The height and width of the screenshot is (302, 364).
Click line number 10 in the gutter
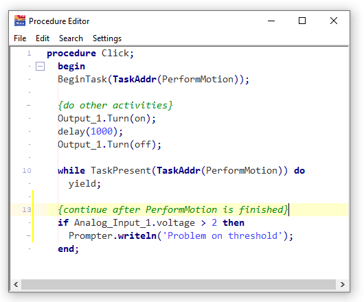tap(27, 171)
